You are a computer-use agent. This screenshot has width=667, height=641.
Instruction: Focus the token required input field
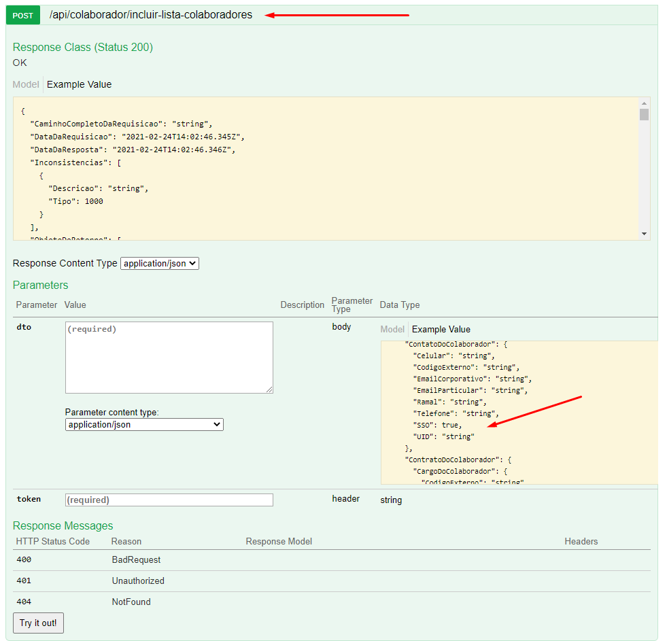click(169, 500)
